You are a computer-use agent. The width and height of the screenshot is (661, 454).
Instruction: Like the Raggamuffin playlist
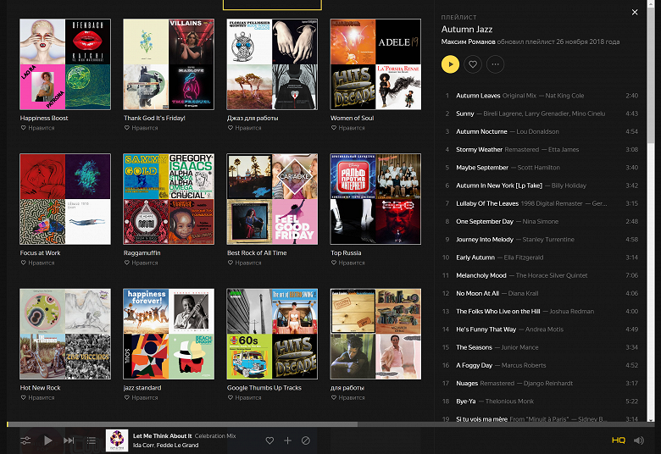pyautogui.click(x=141, y=263)
